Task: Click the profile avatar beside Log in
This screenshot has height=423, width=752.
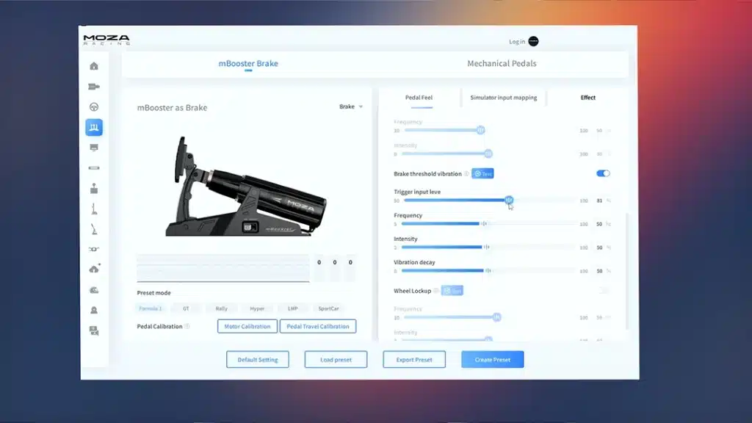Action: tap(533, 42)
